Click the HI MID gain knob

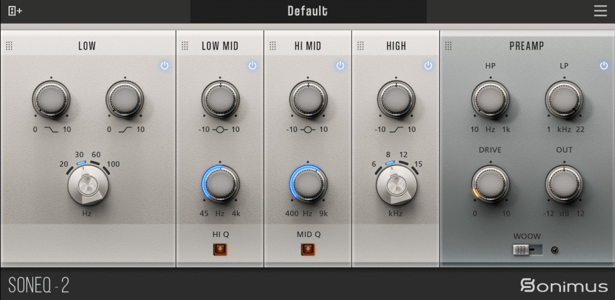click(308, 99)
